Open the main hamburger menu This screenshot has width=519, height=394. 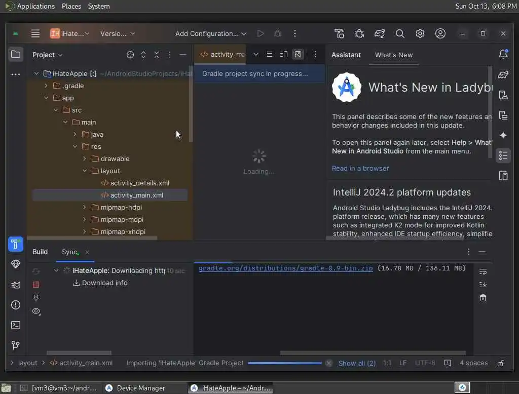coord(35,33)
